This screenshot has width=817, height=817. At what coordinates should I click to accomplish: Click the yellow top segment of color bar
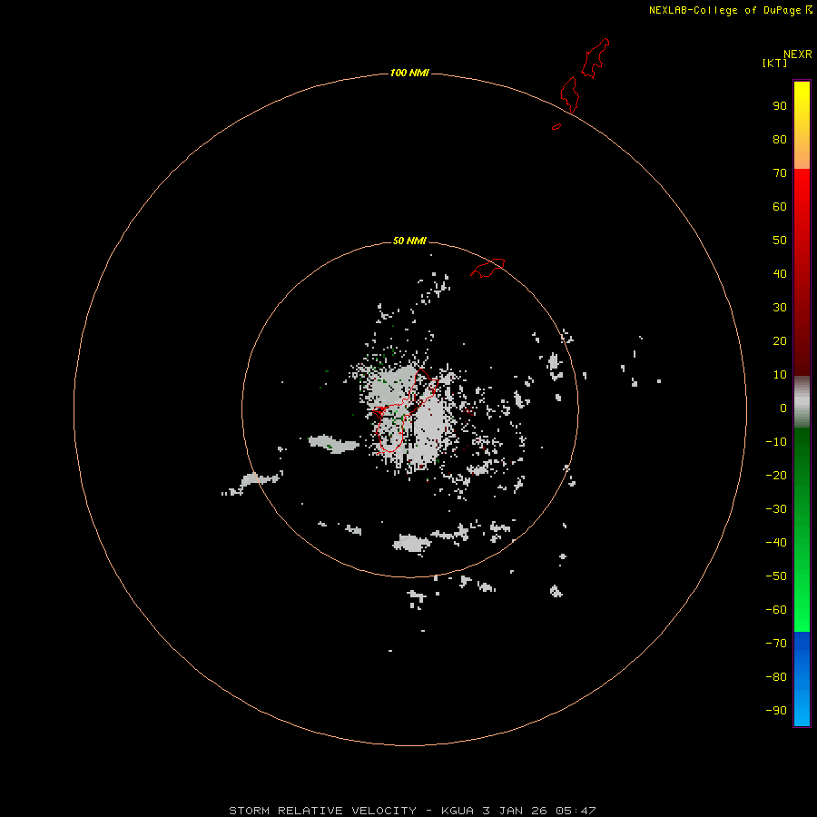coord(802,125)
